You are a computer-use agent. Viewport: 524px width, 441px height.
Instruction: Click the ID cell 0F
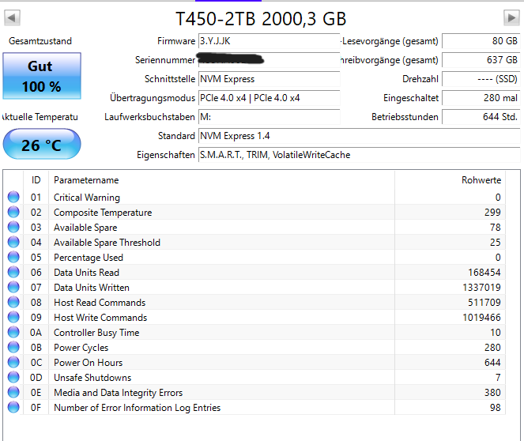(36, 408)
